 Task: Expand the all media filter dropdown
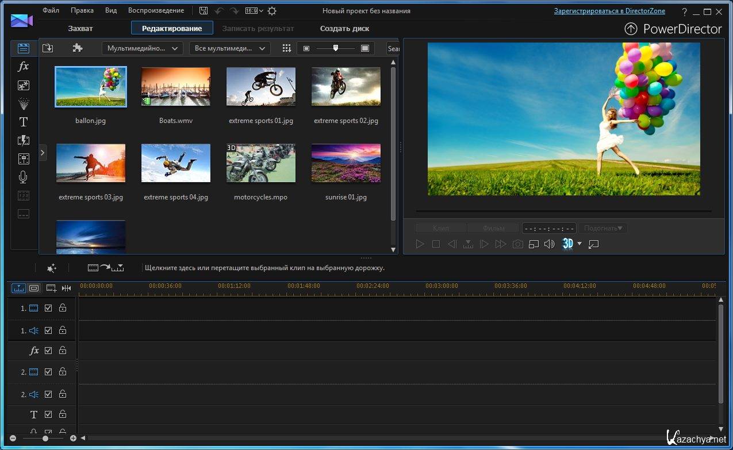click(229, 48)
